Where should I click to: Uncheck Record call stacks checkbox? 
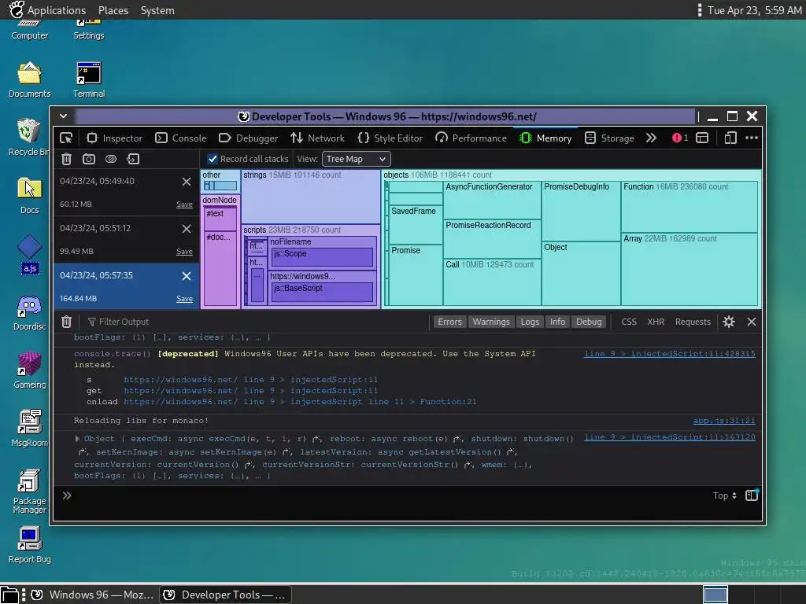(213, 159)
